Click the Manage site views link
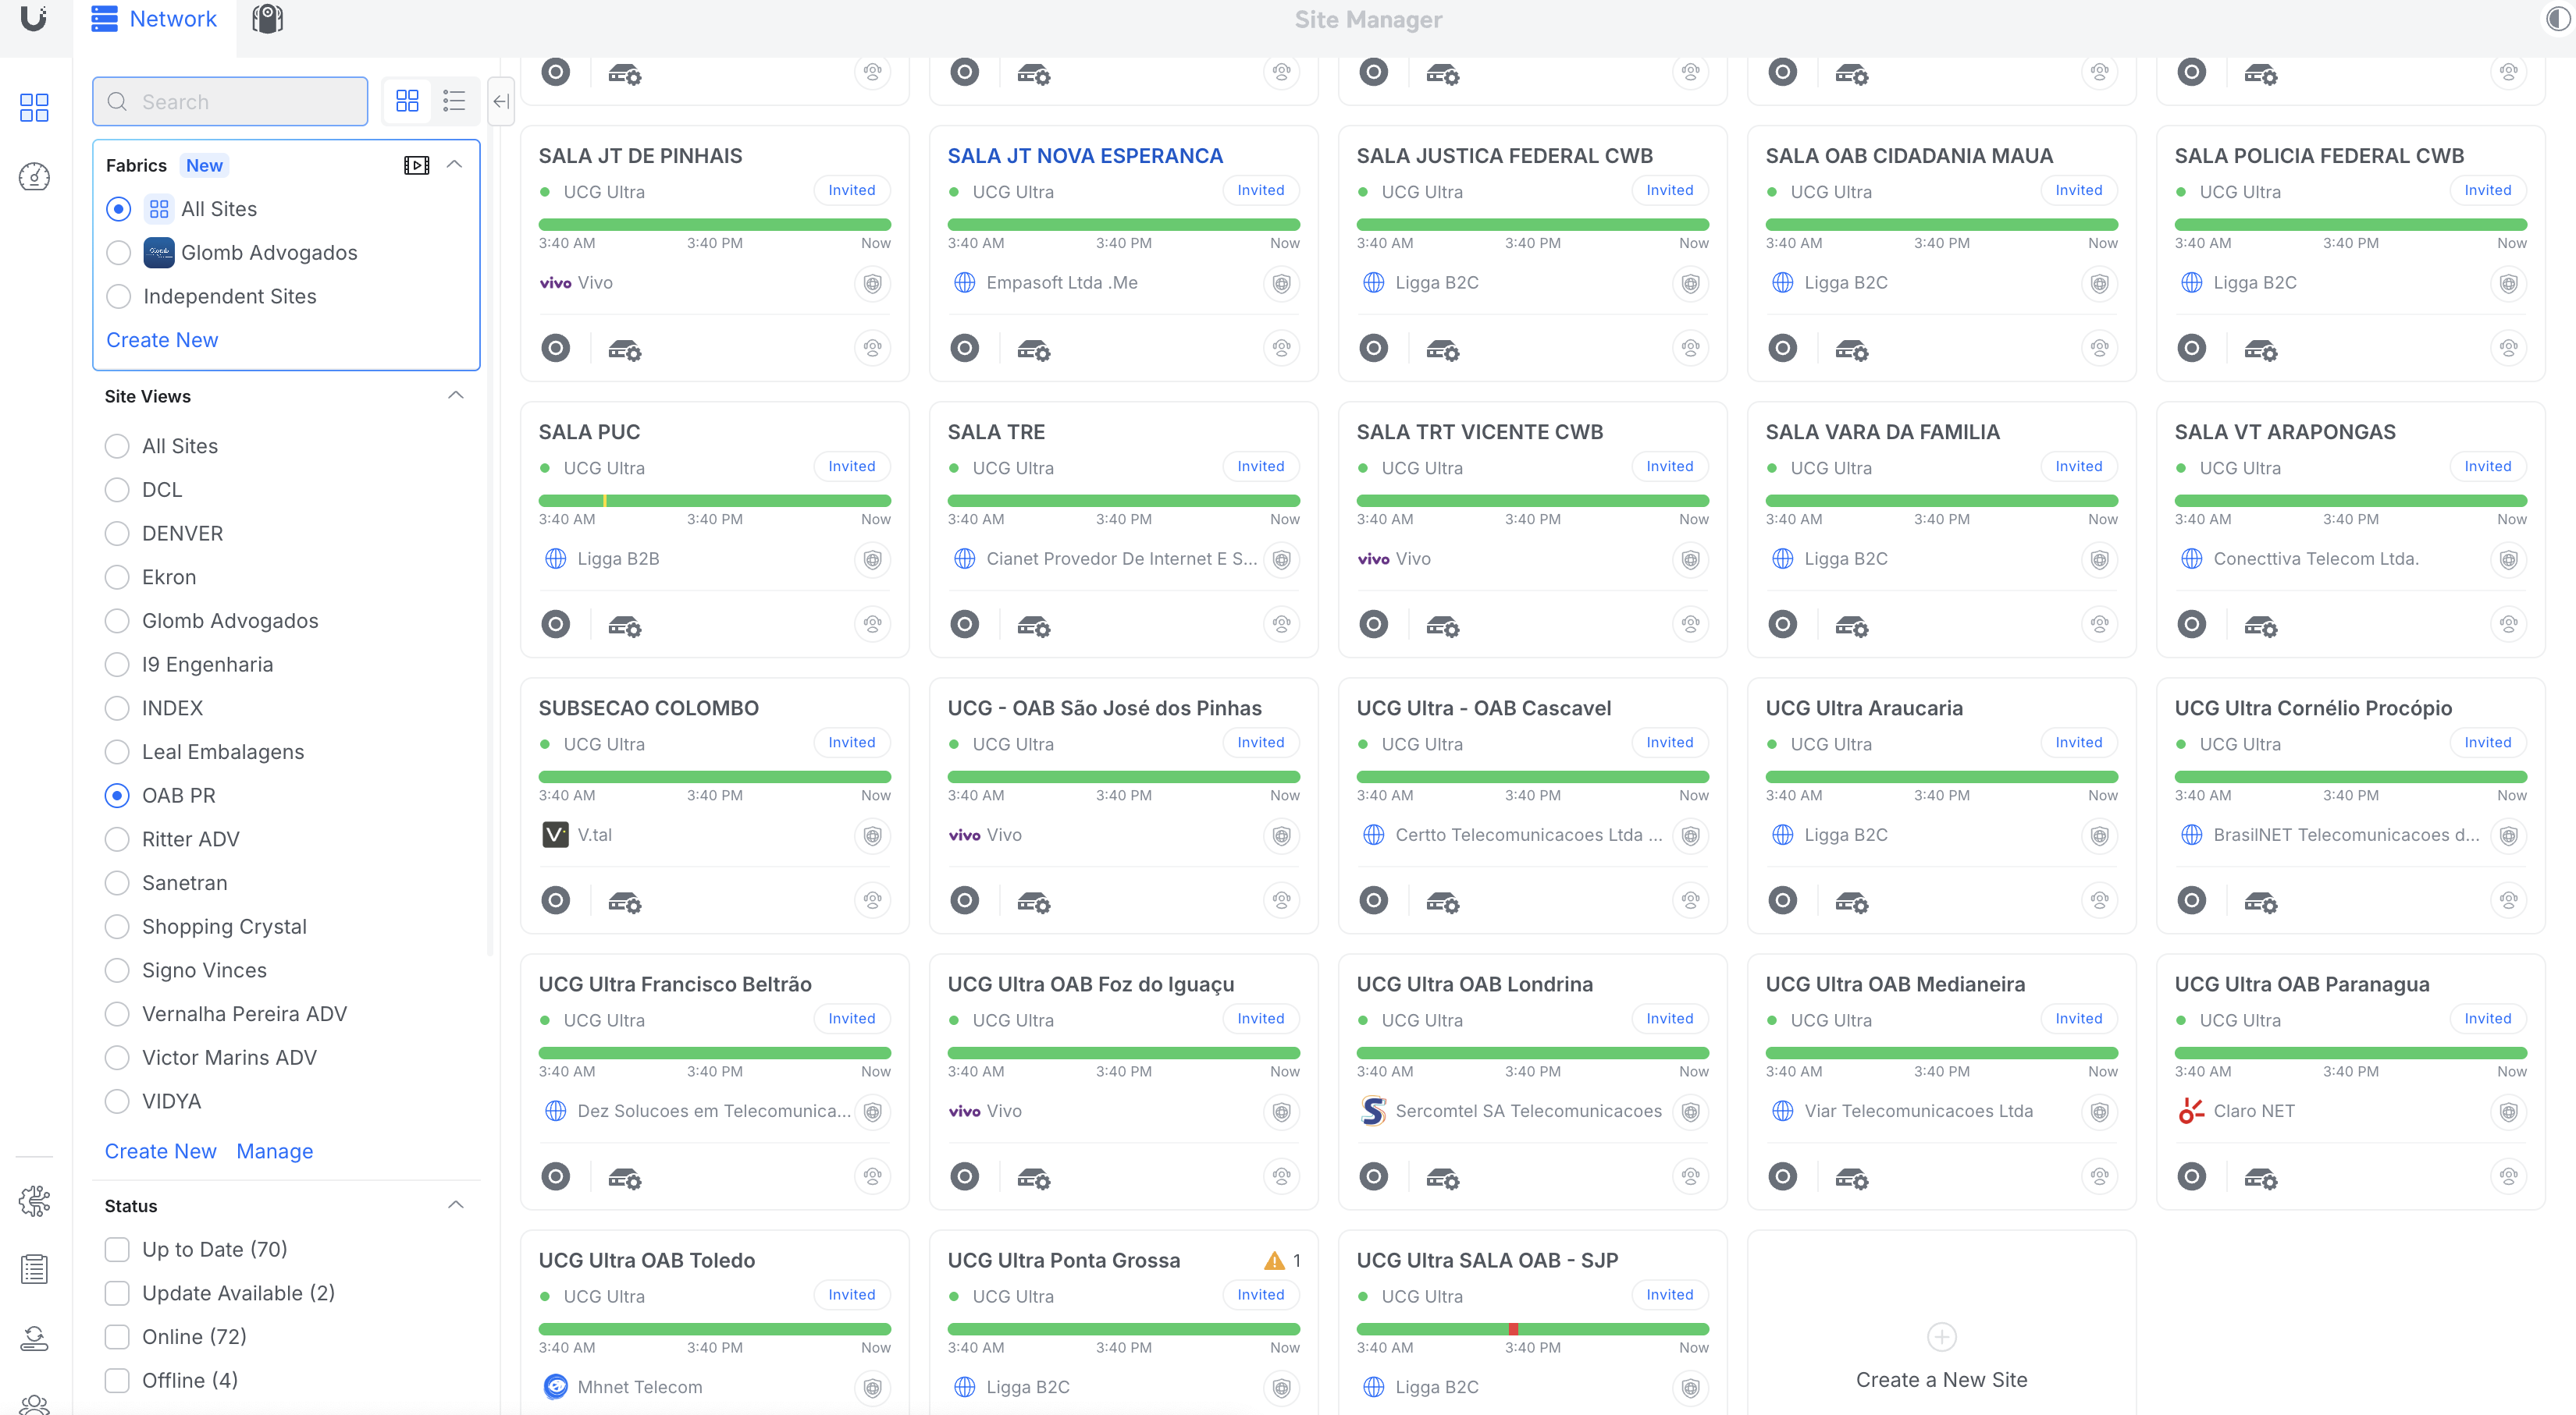2576x1415 pixels. [x=274, y=1151]
